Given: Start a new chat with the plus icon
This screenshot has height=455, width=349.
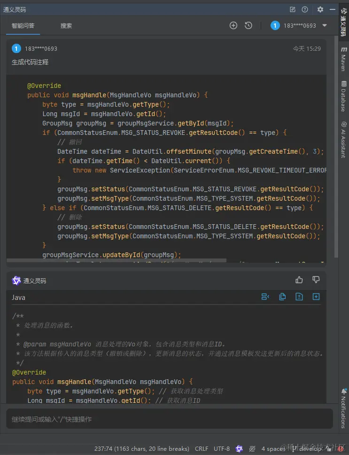Looking at the screenshot, I should pos(233,25).
